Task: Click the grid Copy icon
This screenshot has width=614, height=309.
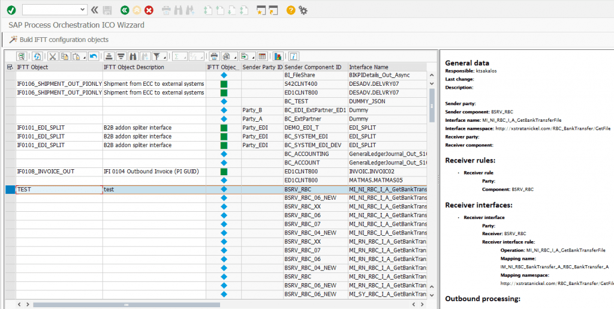Action: tap(65, 56)
